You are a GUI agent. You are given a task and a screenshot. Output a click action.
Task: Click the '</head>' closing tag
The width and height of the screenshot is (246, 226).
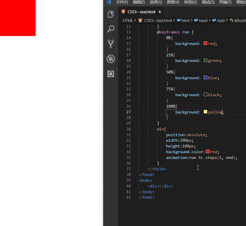click(147, 174)
